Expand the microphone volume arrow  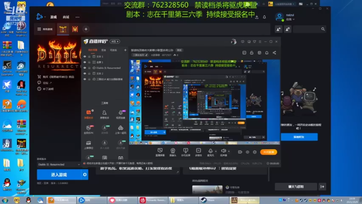[216, 151]
